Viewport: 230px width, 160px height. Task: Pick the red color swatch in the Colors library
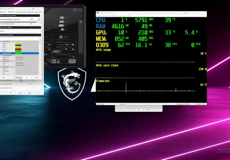click(18, 49)
